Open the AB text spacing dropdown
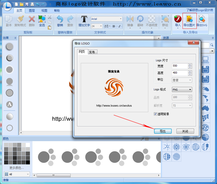The width and height of the screenshot is (217, 184). click(107, 26)
